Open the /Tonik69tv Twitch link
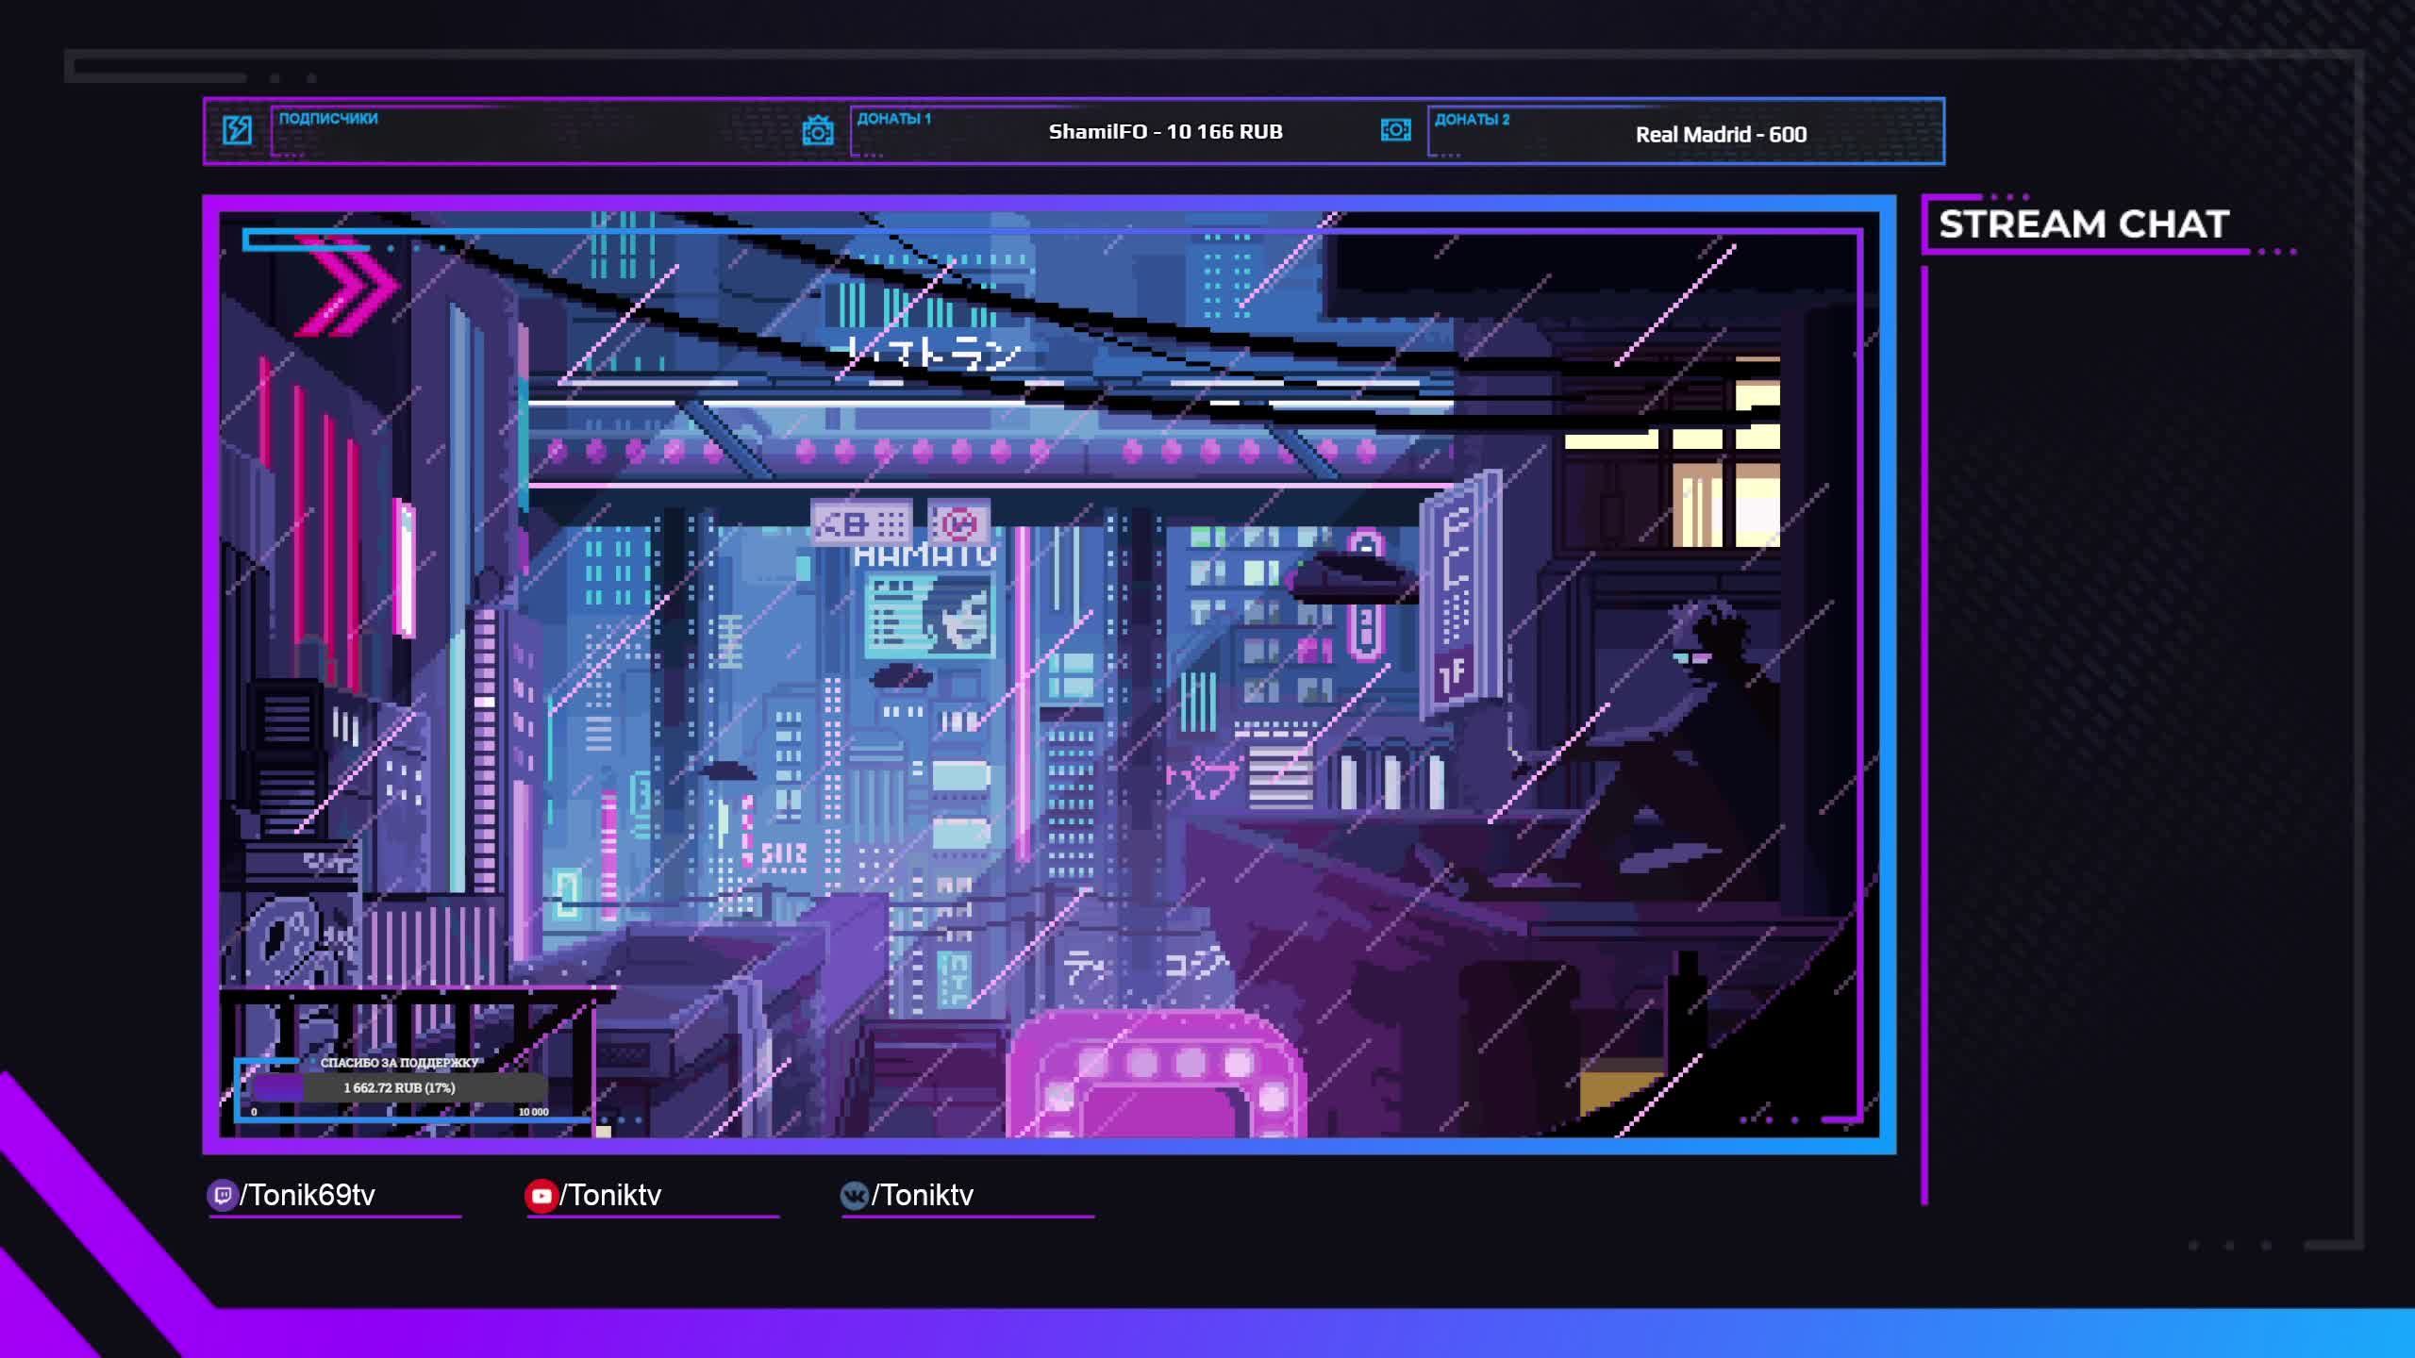The width and height of the screenshot is (2415, 1358). point(308,1196)
